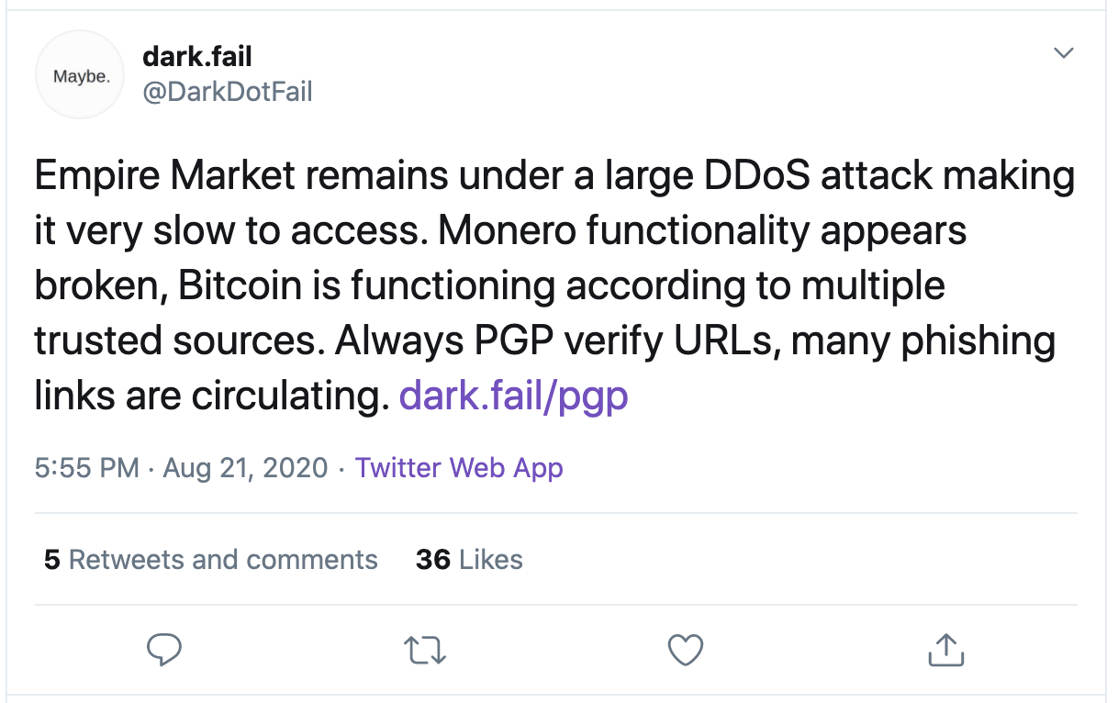Like the tweet with heart icon
The height and width of the screenshot is (703, 1118).
tap(685, 650)
